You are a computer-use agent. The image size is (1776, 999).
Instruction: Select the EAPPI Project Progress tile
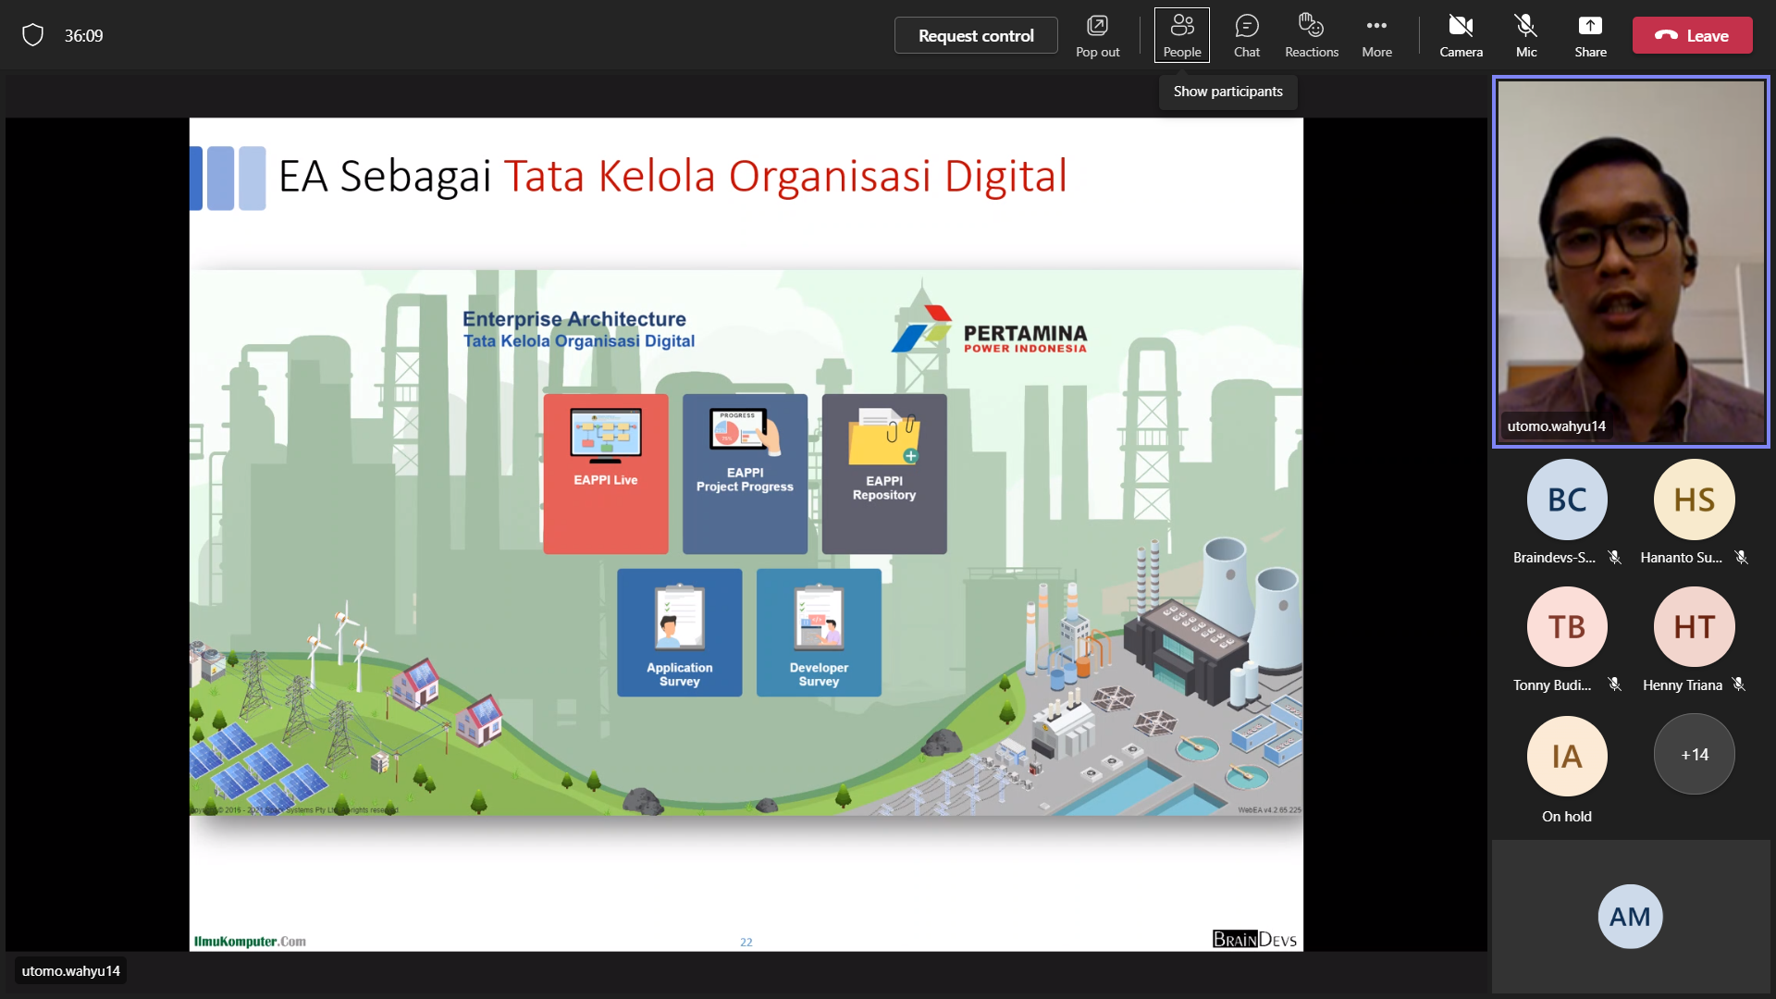pos(745,474)
